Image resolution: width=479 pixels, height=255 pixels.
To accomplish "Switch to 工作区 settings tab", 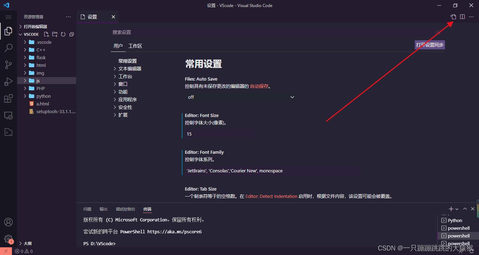I will tap(135, 46).
